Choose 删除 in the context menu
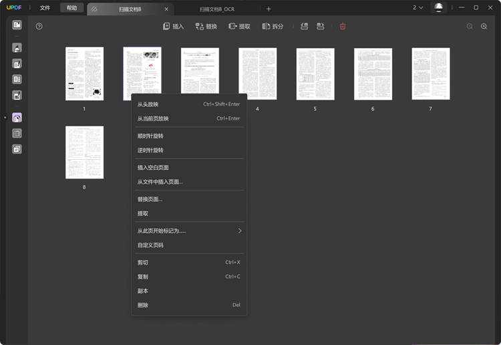The height and width of the screenshot is (345, 501). click(x=189, y=305)
